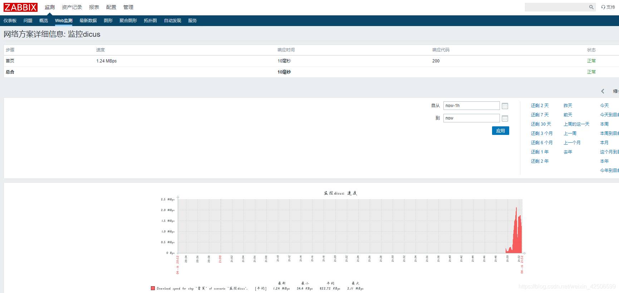Image resolution: width=619 pixels, height=293 pixels.
Task: Select the 还剩 1 年 time range
Action: tap(540, 152)
